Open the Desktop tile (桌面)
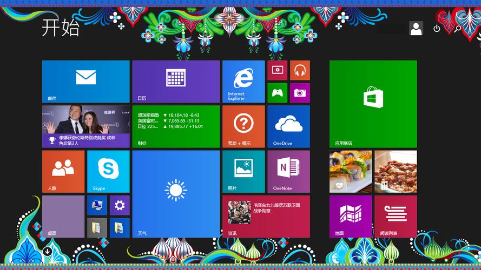The image size is (481, 270). pyautogui.click(x=63, y=217)
